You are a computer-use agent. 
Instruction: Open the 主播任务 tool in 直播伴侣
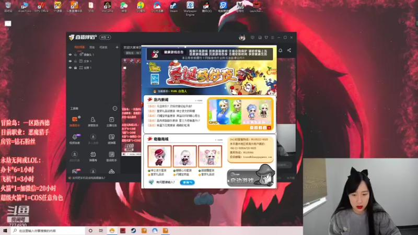pos(111,121)
